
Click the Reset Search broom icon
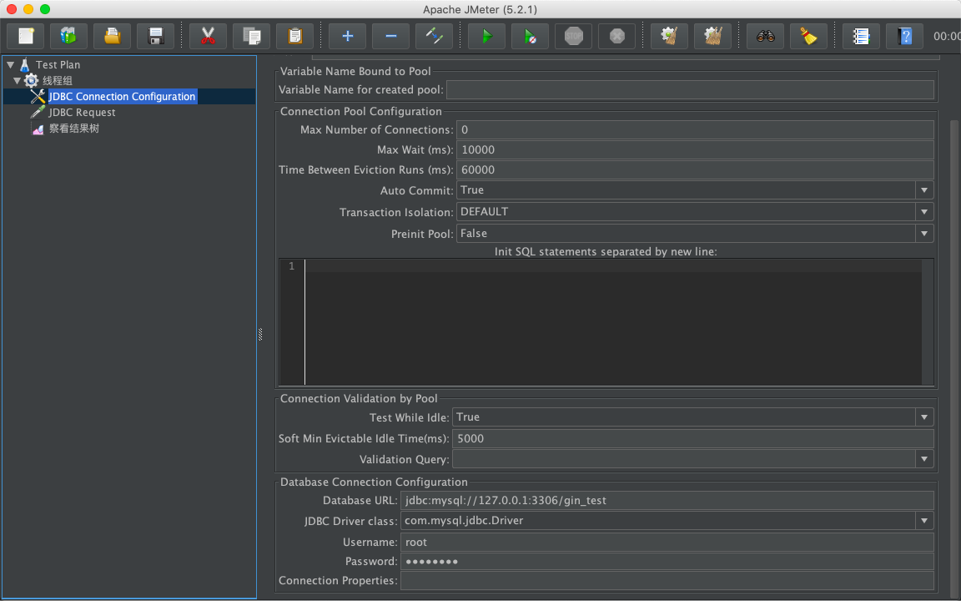(x=809, y=36)
